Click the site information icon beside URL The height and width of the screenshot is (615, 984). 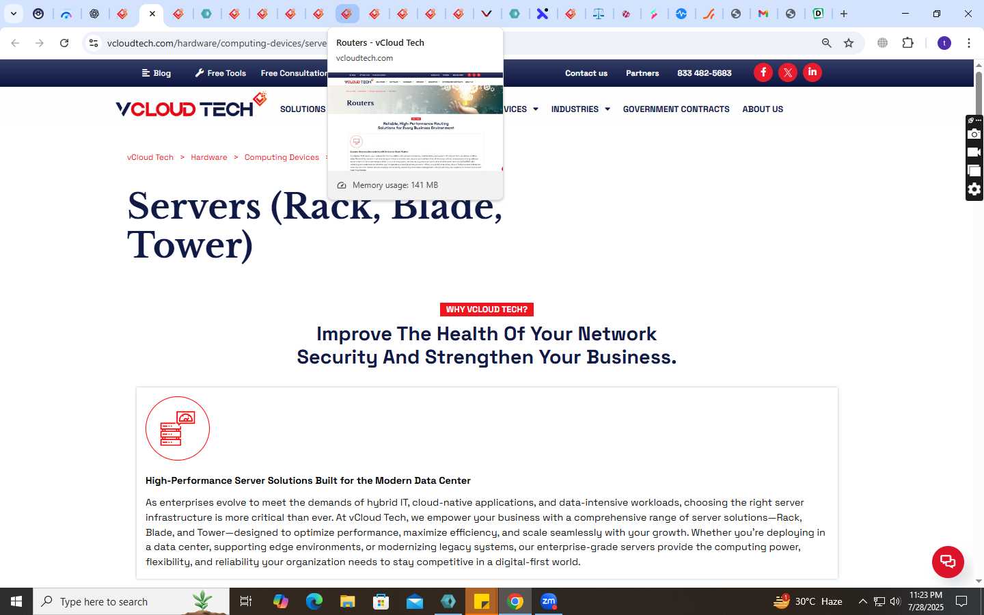pos(94,43)
